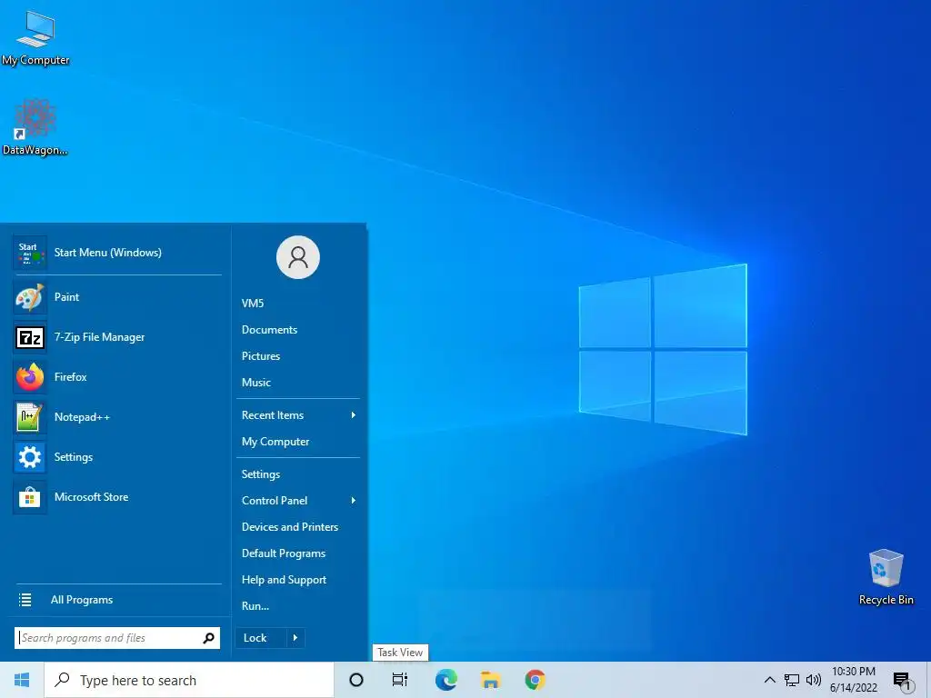Click the network icon in system tray
Image resolution: width=931 pixels, height=698 pixels.
[792, 680]
